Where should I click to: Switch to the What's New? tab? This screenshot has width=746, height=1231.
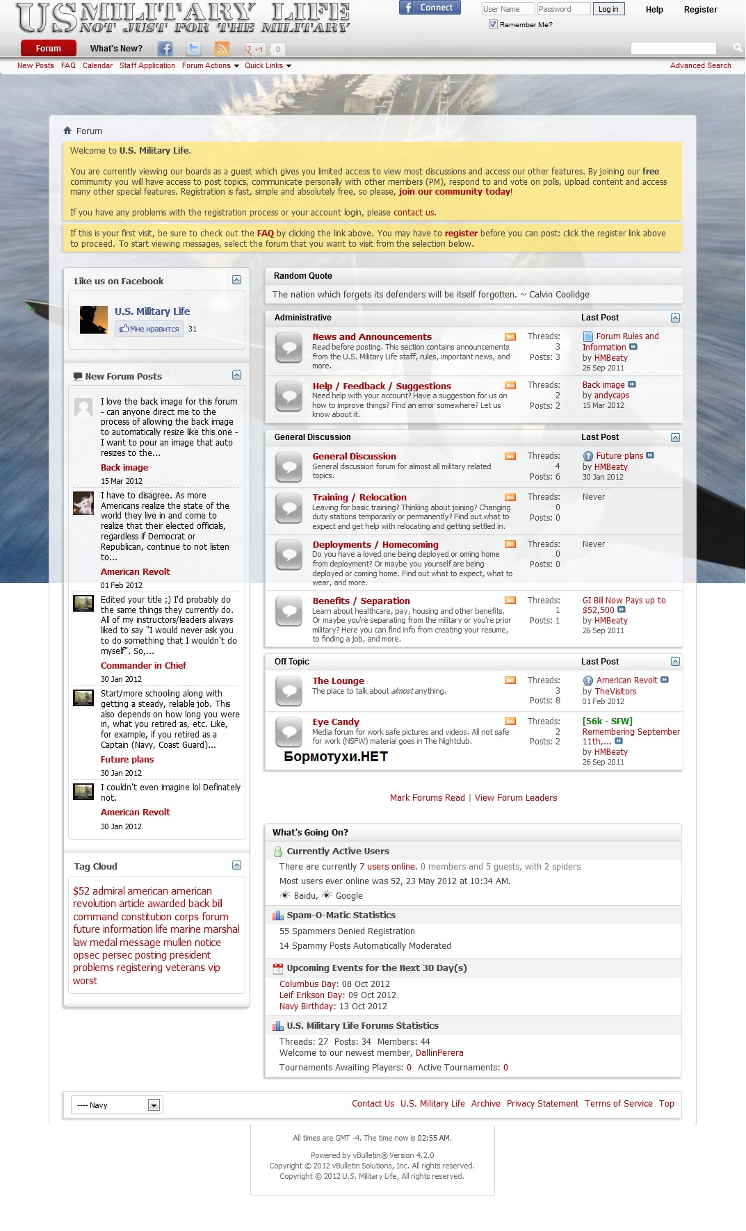tap(116, 49)
